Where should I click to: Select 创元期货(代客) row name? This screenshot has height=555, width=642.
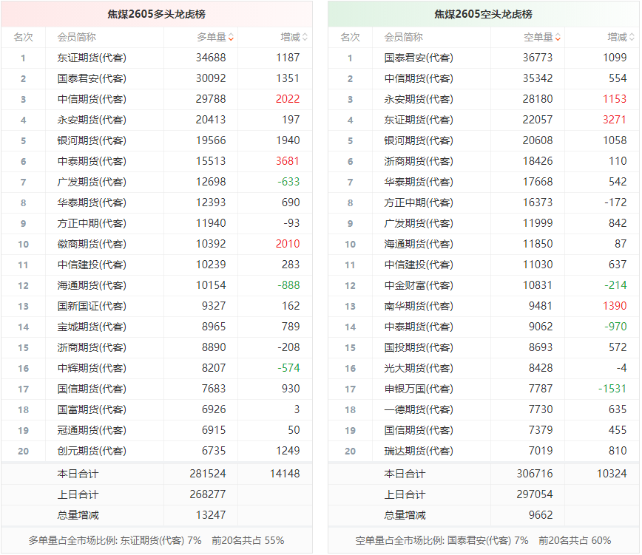coord(92,451)
